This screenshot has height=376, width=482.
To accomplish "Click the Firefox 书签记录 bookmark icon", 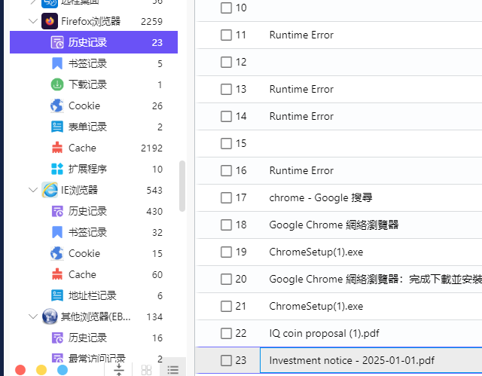I will tap(57, 63).
